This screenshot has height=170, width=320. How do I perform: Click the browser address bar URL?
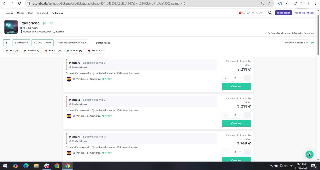pos(109,3)
